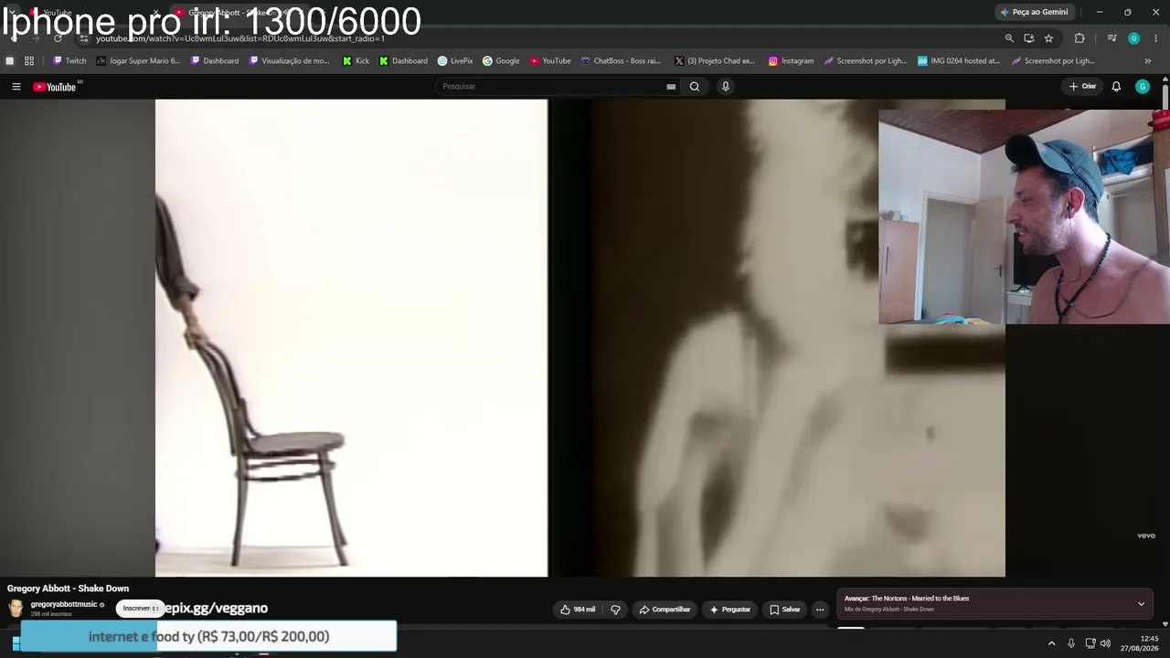Start voice search with the microphone

(726, 87)
